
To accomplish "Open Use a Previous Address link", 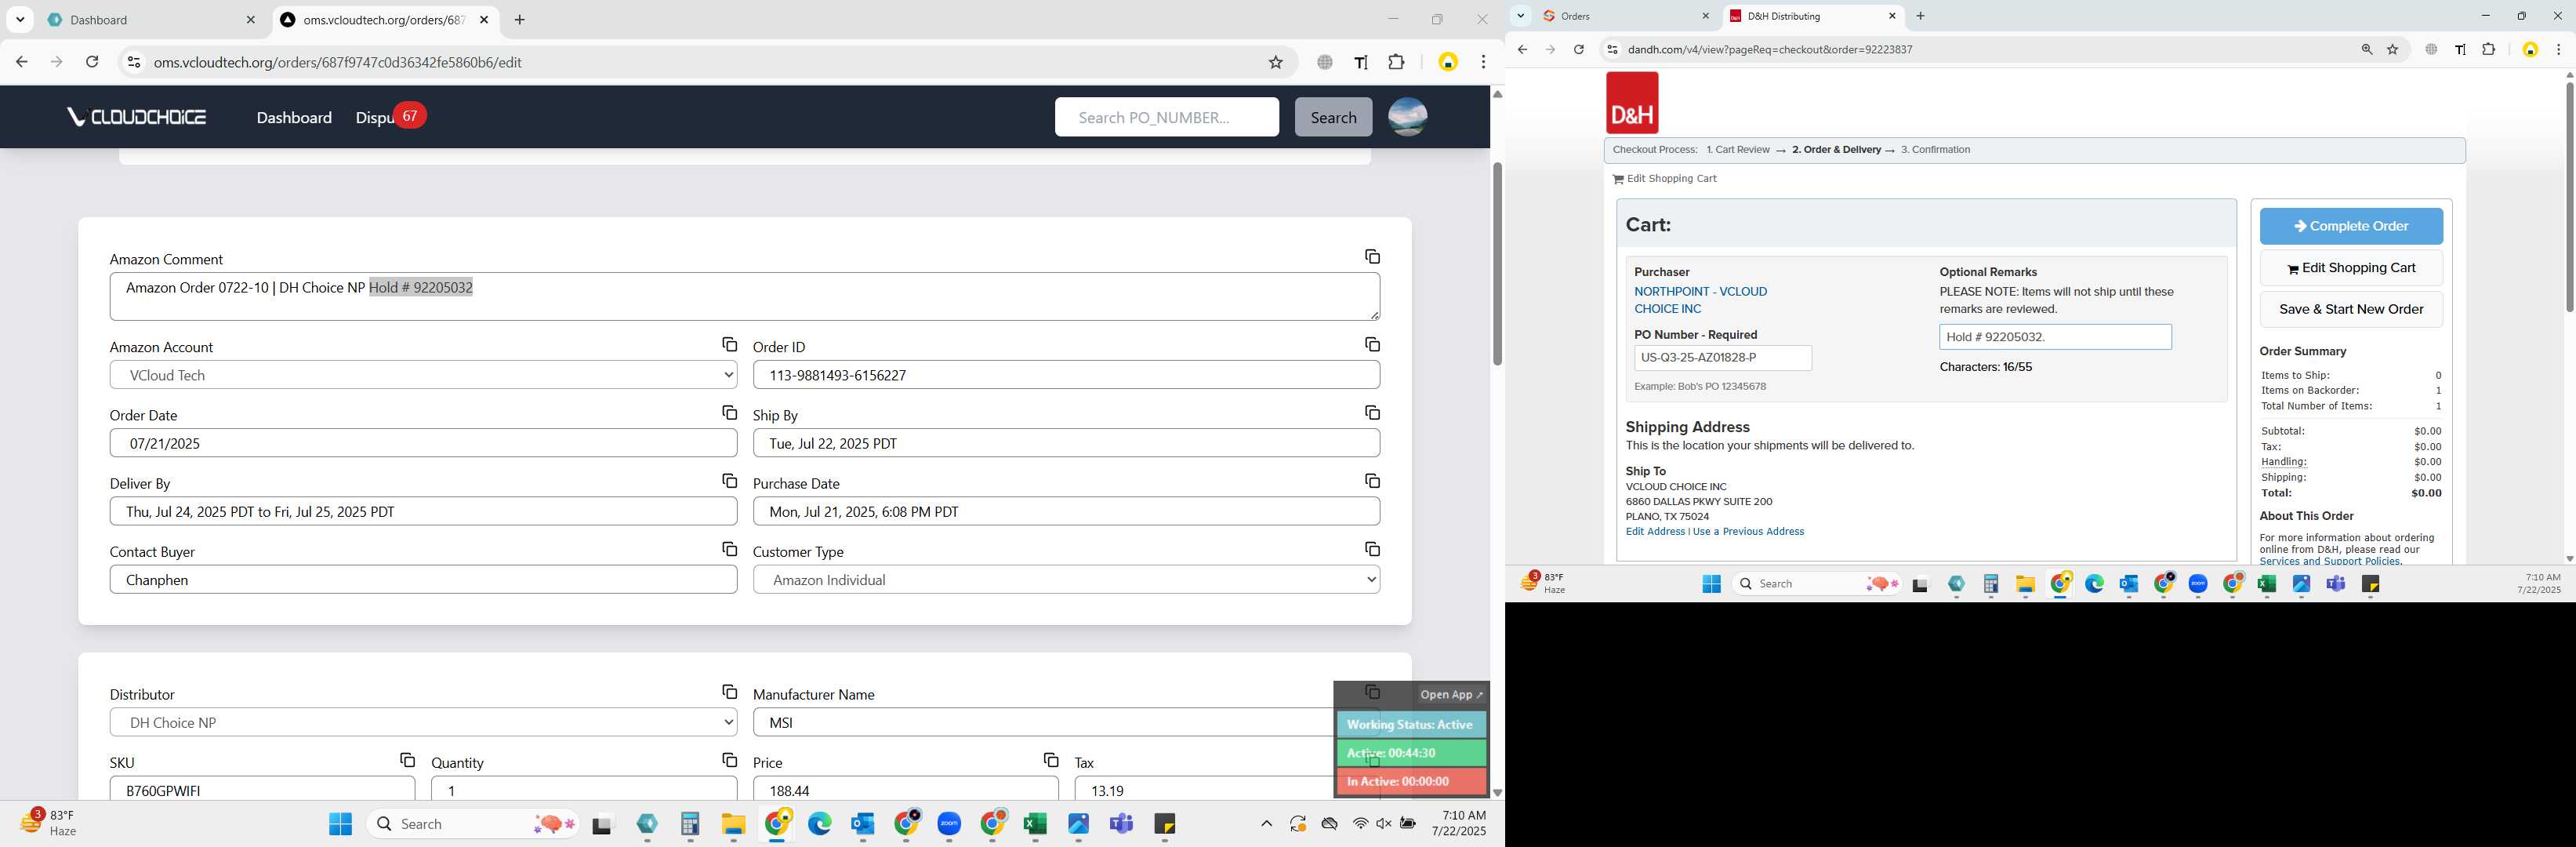I will 1748,532.
